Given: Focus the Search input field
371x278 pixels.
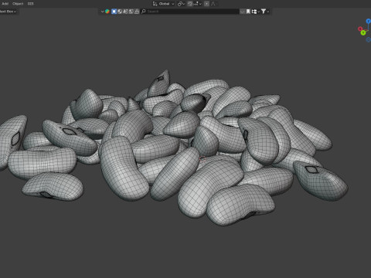Looking at the screenshot, I should 190,12.
